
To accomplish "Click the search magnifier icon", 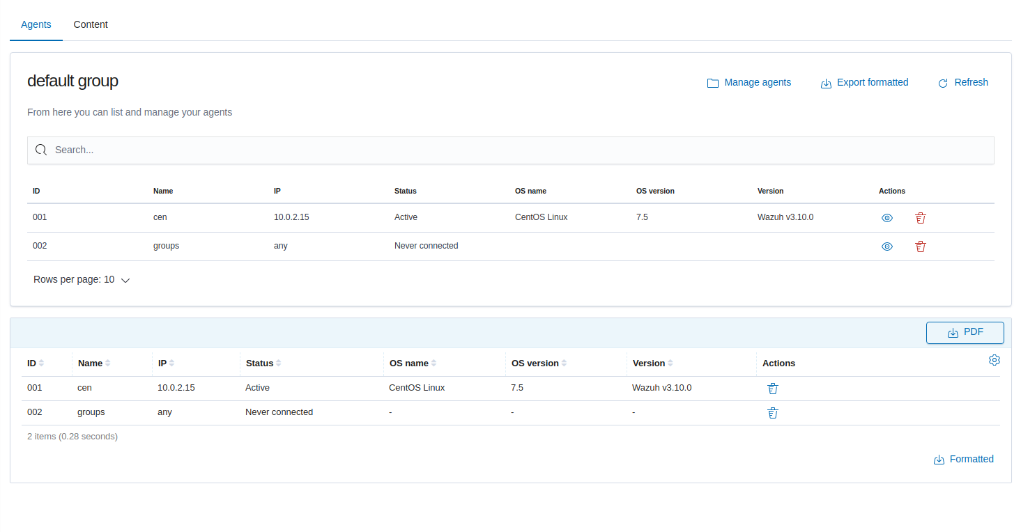I will [x=40, y=150].
